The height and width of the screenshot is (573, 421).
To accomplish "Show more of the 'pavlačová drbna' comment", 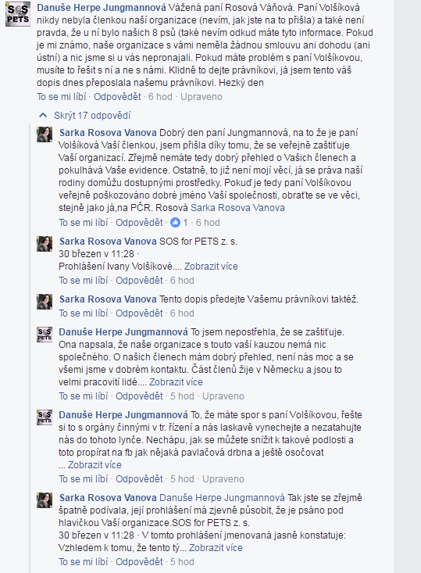I will point(95,465).
